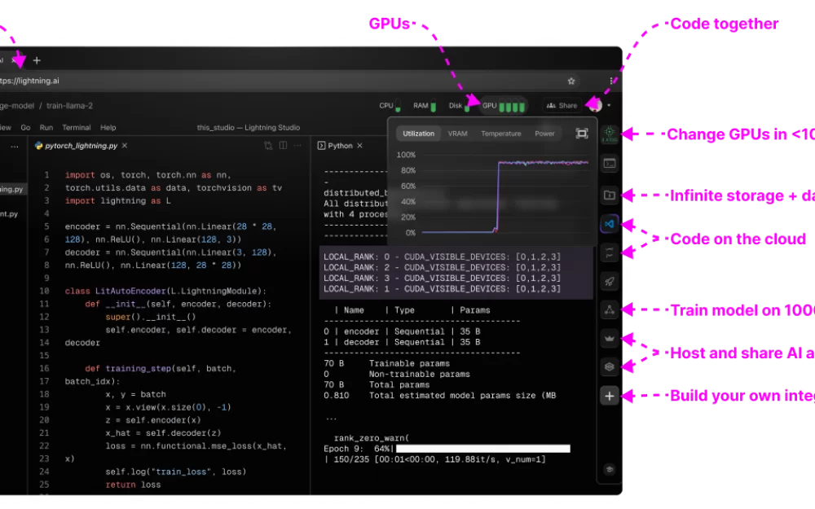The height and width of the screenshot is (509, 815).
Task: Click the 'import lightning as L' code line
Action: point(118,201)
